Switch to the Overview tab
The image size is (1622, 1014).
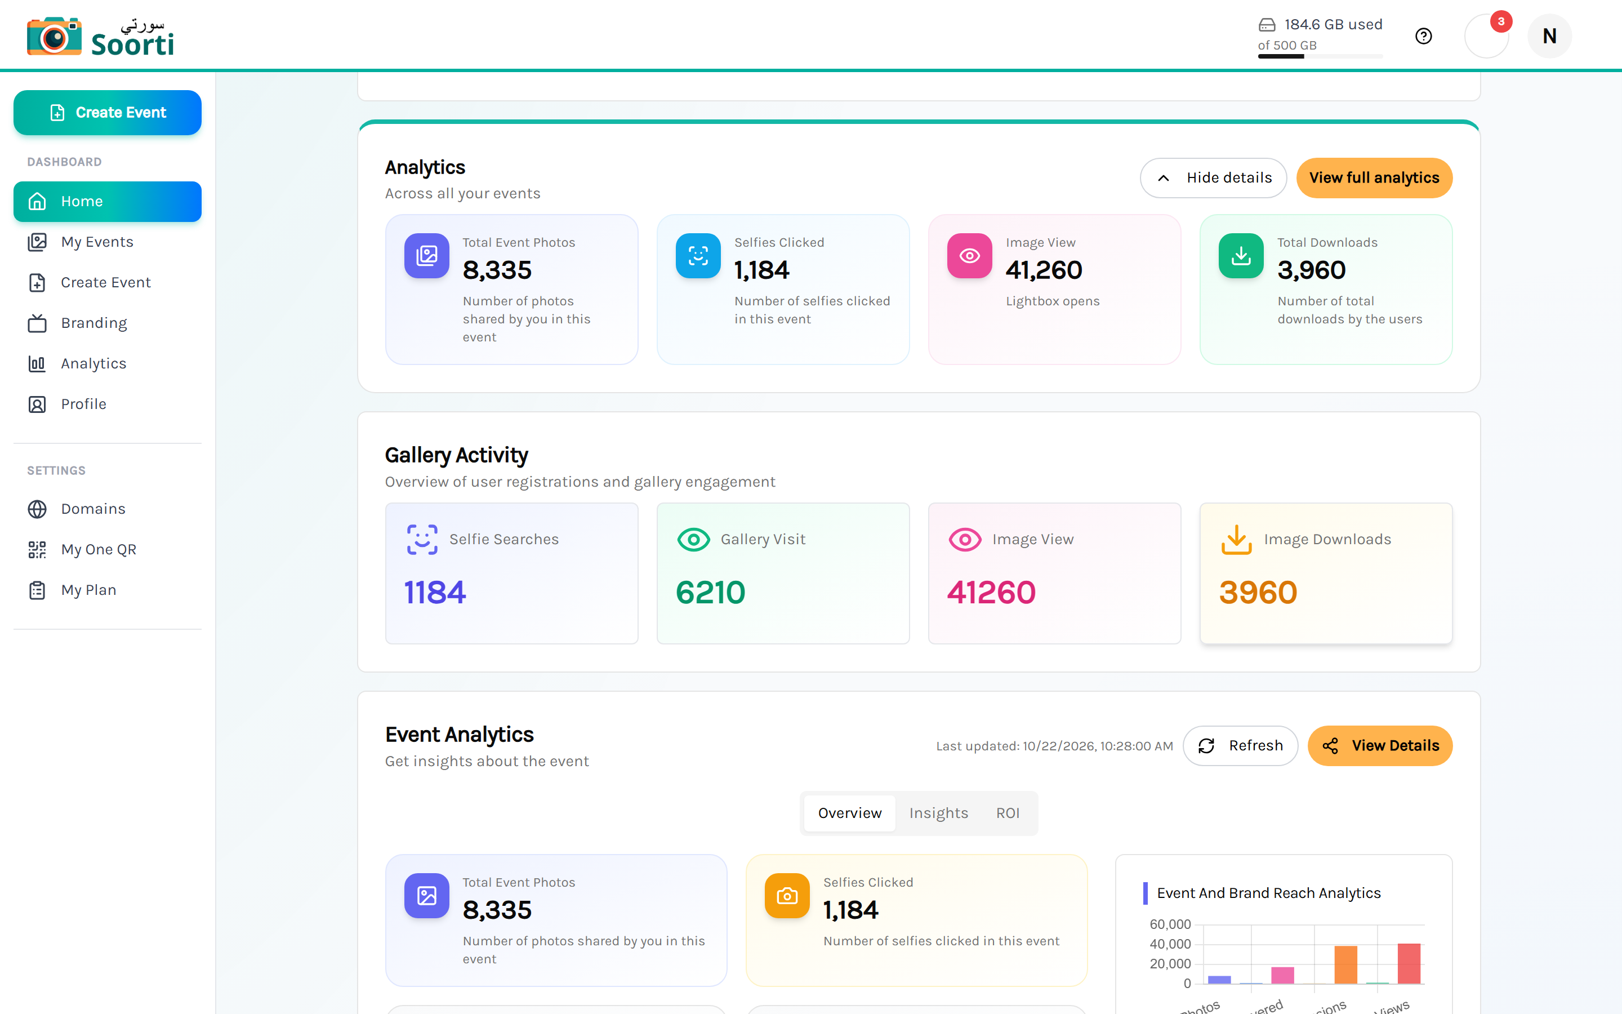[x=849, y=813]
